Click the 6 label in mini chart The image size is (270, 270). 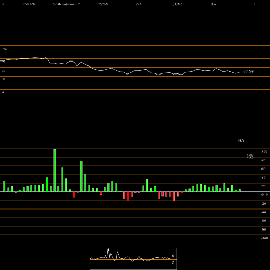(173, 256)
